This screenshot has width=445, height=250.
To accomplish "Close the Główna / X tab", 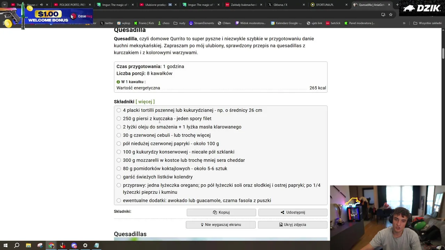I will 304,5.
